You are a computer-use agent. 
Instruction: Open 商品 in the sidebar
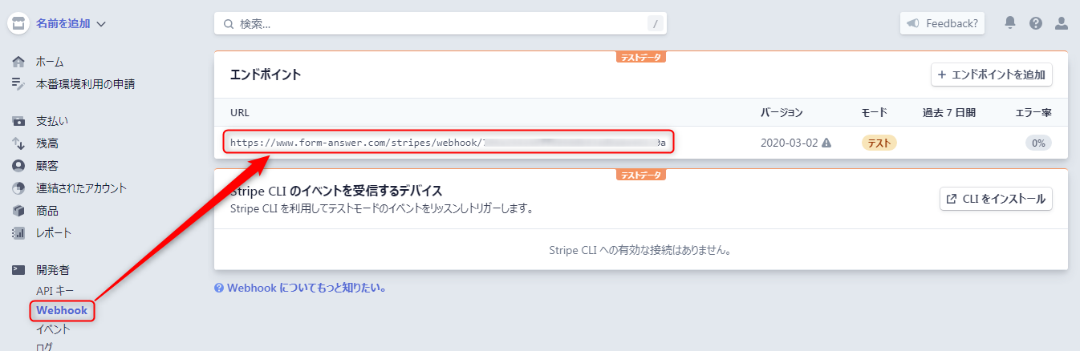coord(47,211)
